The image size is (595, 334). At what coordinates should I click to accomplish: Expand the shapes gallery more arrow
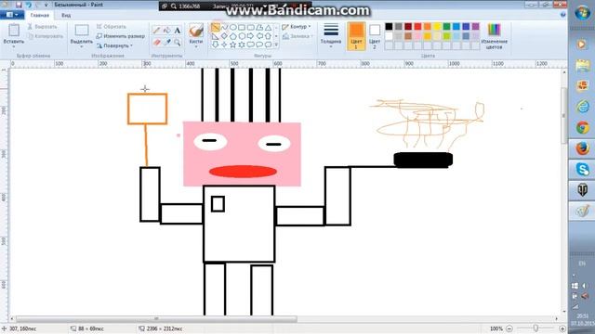point(276,45)
